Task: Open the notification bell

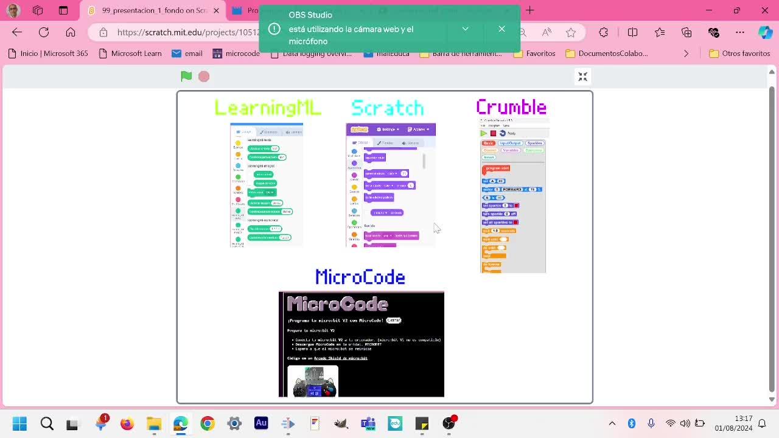Action: pos(762,423)
